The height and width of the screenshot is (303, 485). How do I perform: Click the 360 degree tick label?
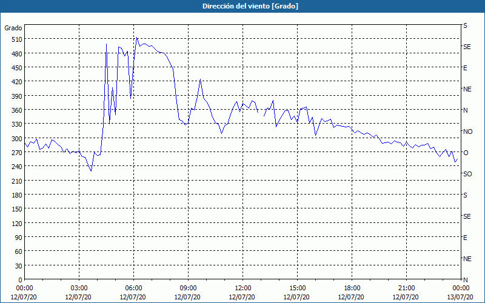(x=17, y=110)
